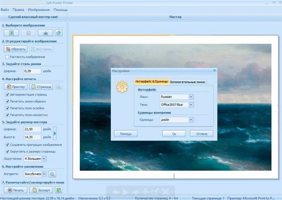Click the Количество страниц status bar text
This screenshot has height=200, width=282.
(x=157, y=198)
